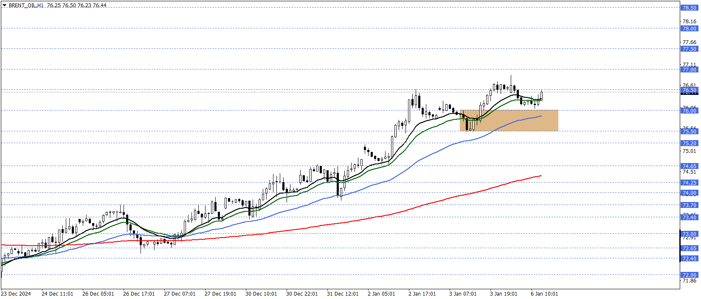The height and width of the screenshot is (299, 701).
Task: Click the 3 Jan 19:01 time label
Action: point(504,293)
